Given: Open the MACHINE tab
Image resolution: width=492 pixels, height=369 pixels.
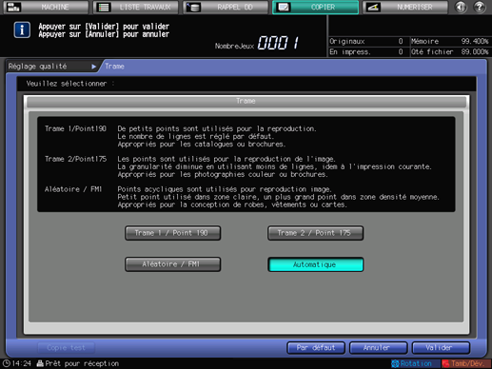Looking at the screenshot, I should (x=46, y=7).
